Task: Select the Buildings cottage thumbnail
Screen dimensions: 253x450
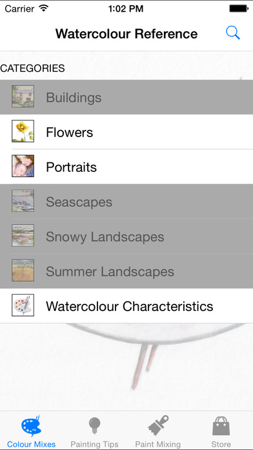Action: (x=23, y=96)
